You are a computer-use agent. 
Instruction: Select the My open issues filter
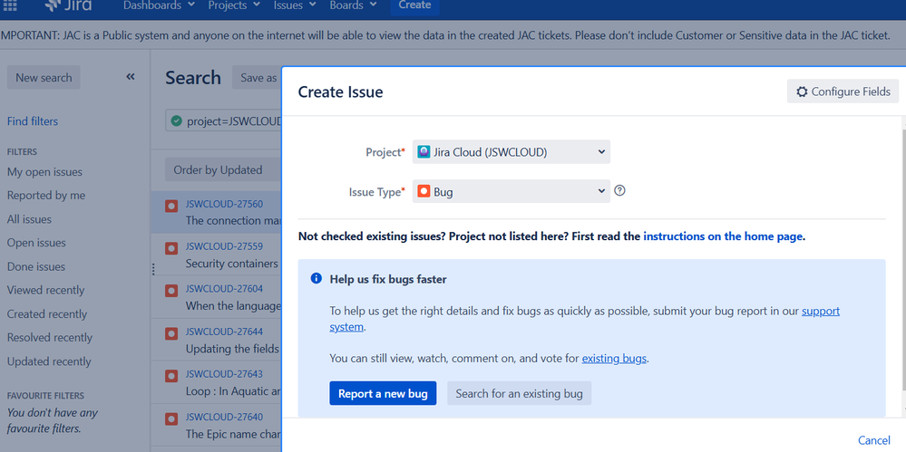(x=44, y=172)
